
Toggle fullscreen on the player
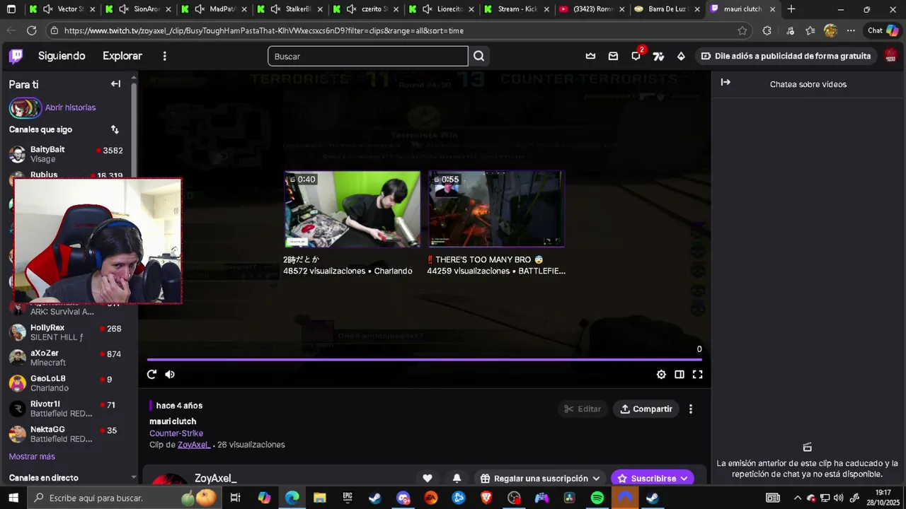pos(698,375)
